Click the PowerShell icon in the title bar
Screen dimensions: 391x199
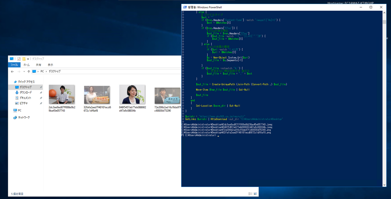[185, 7]
